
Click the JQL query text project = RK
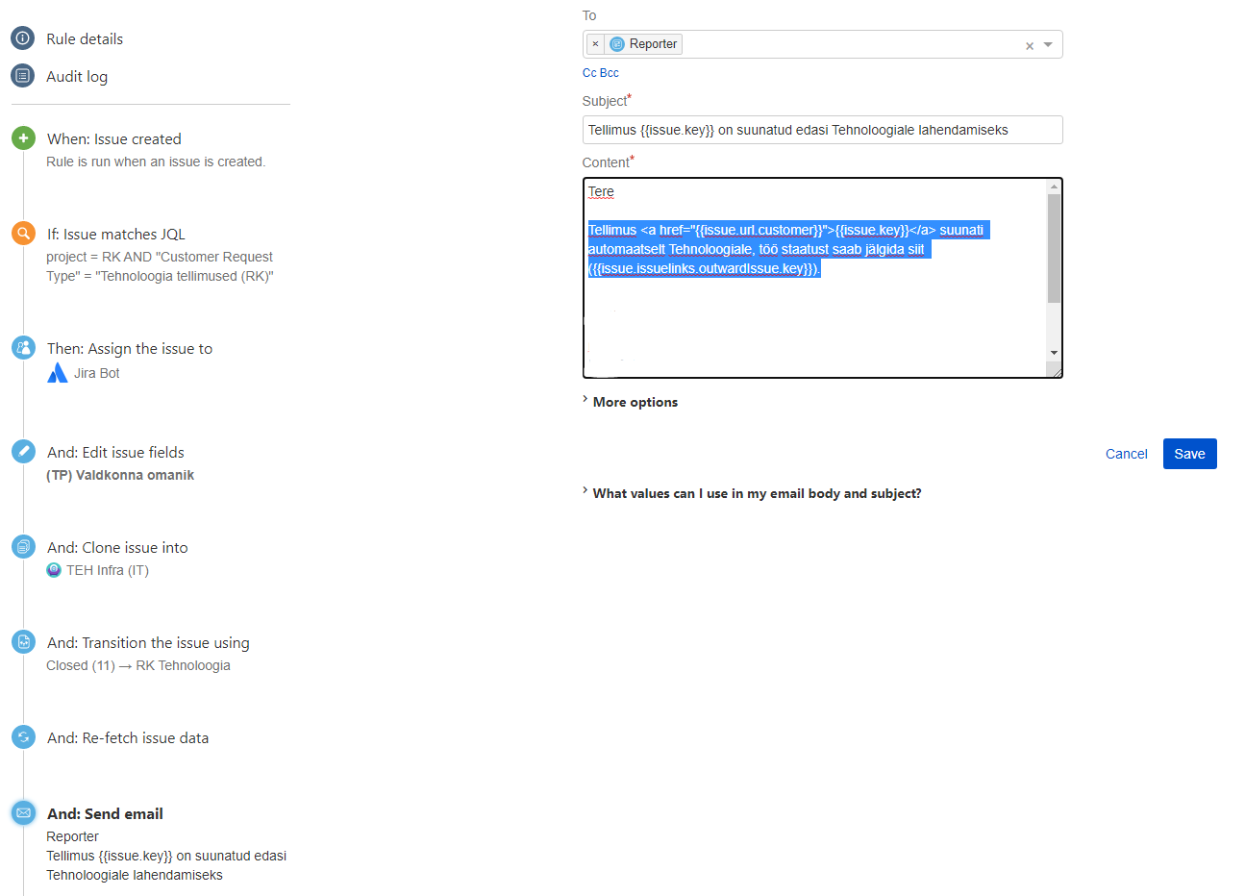click(160, 266)
